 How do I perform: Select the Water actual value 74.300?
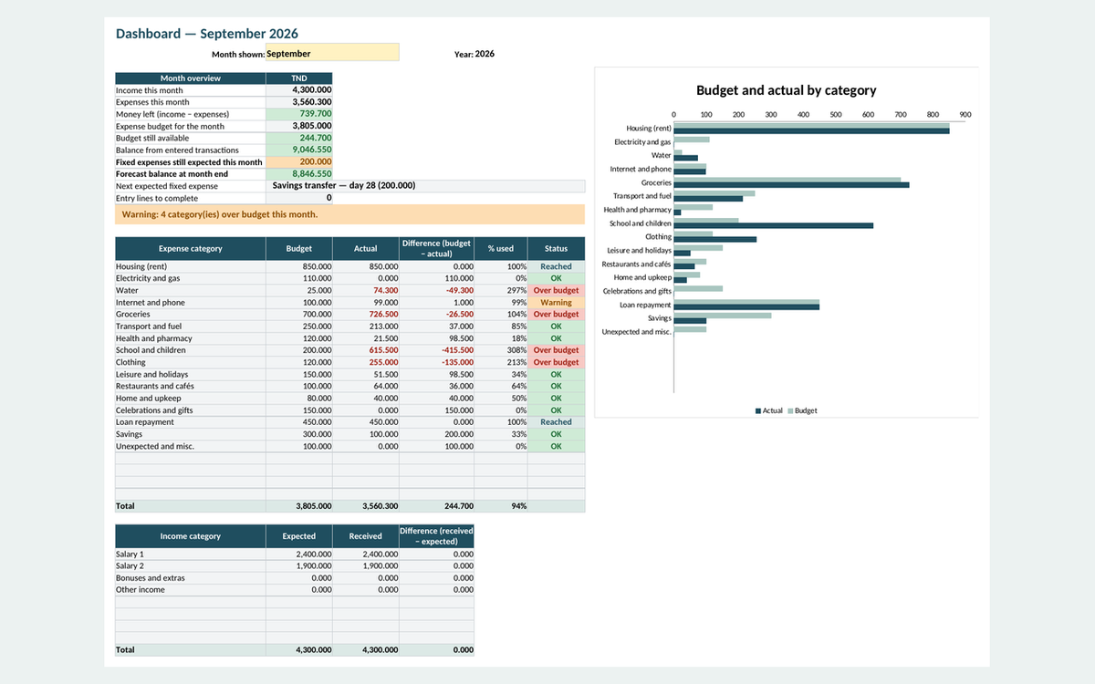[366, 290]
